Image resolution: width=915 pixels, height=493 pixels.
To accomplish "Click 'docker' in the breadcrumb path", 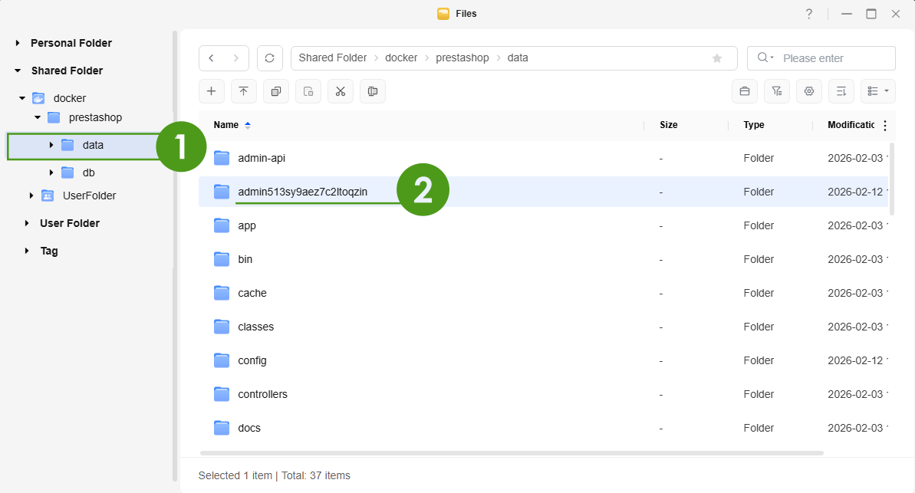I will 401,58.
